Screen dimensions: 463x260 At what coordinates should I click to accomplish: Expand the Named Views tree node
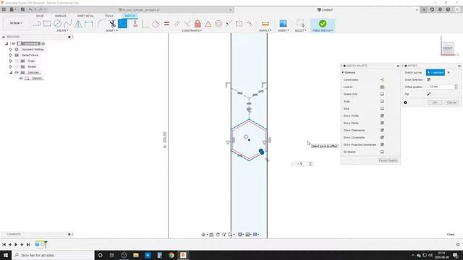(x=11, y=55)
